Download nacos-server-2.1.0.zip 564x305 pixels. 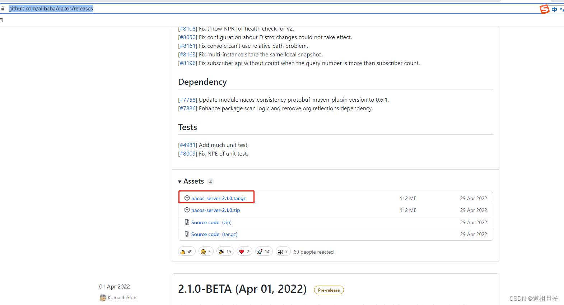pyautogui.click(x=215, y=210)
